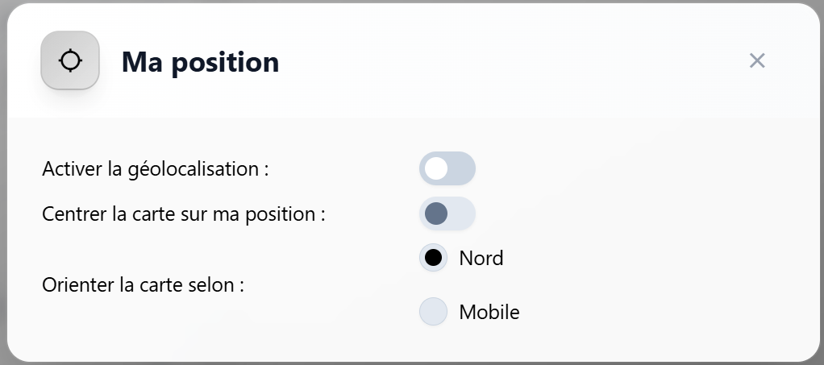Tap the target icon beside Ma position
The width and height of the screenshot is (824, 365).
pyautogui.click(x=70, y=60)
